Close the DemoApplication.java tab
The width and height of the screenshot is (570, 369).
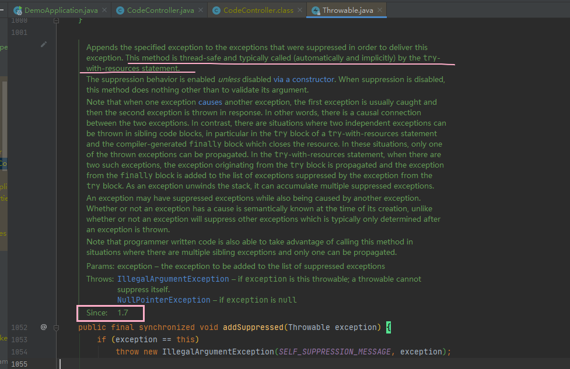[x=104, y=10]
